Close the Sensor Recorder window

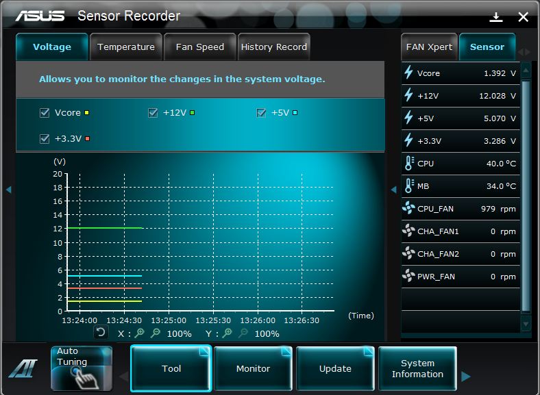click(x=523, y=17)
